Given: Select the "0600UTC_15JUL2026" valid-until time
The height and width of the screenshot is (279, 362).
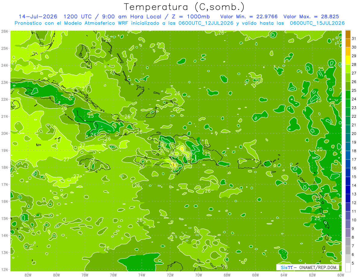Looking at the screenshot, I should coord(317,23).
